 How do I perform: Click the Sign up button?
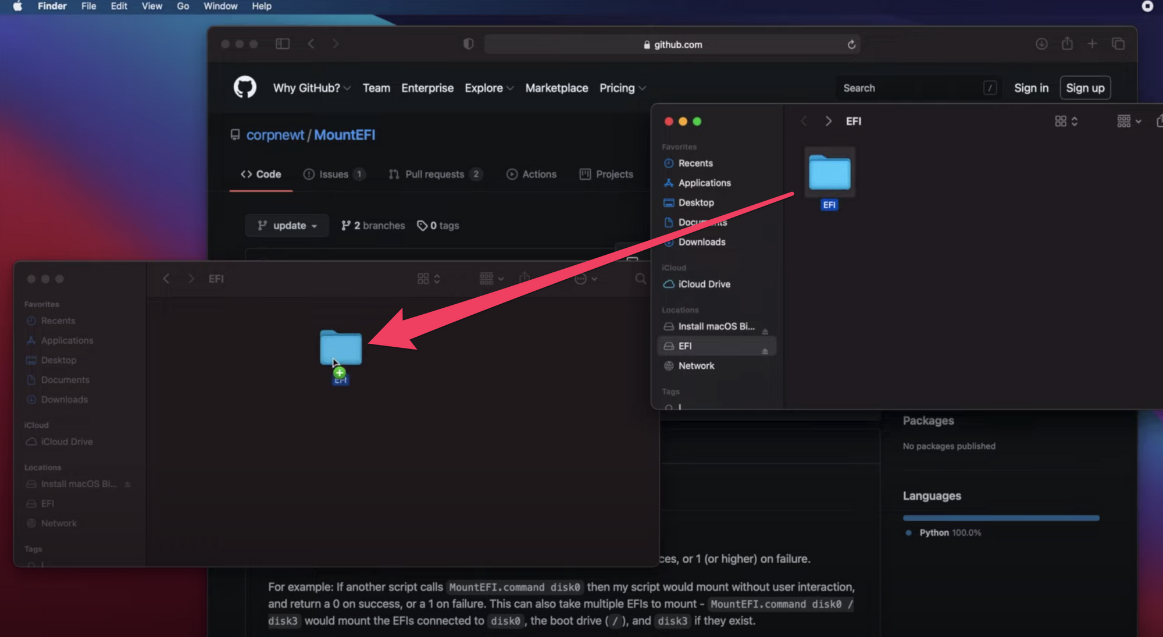point(1085,88)
